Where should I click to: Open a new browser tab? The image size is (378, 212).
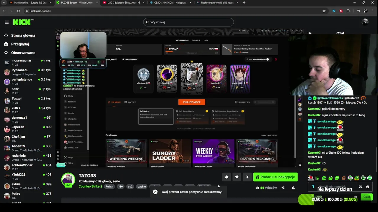(x=244, y=3)
